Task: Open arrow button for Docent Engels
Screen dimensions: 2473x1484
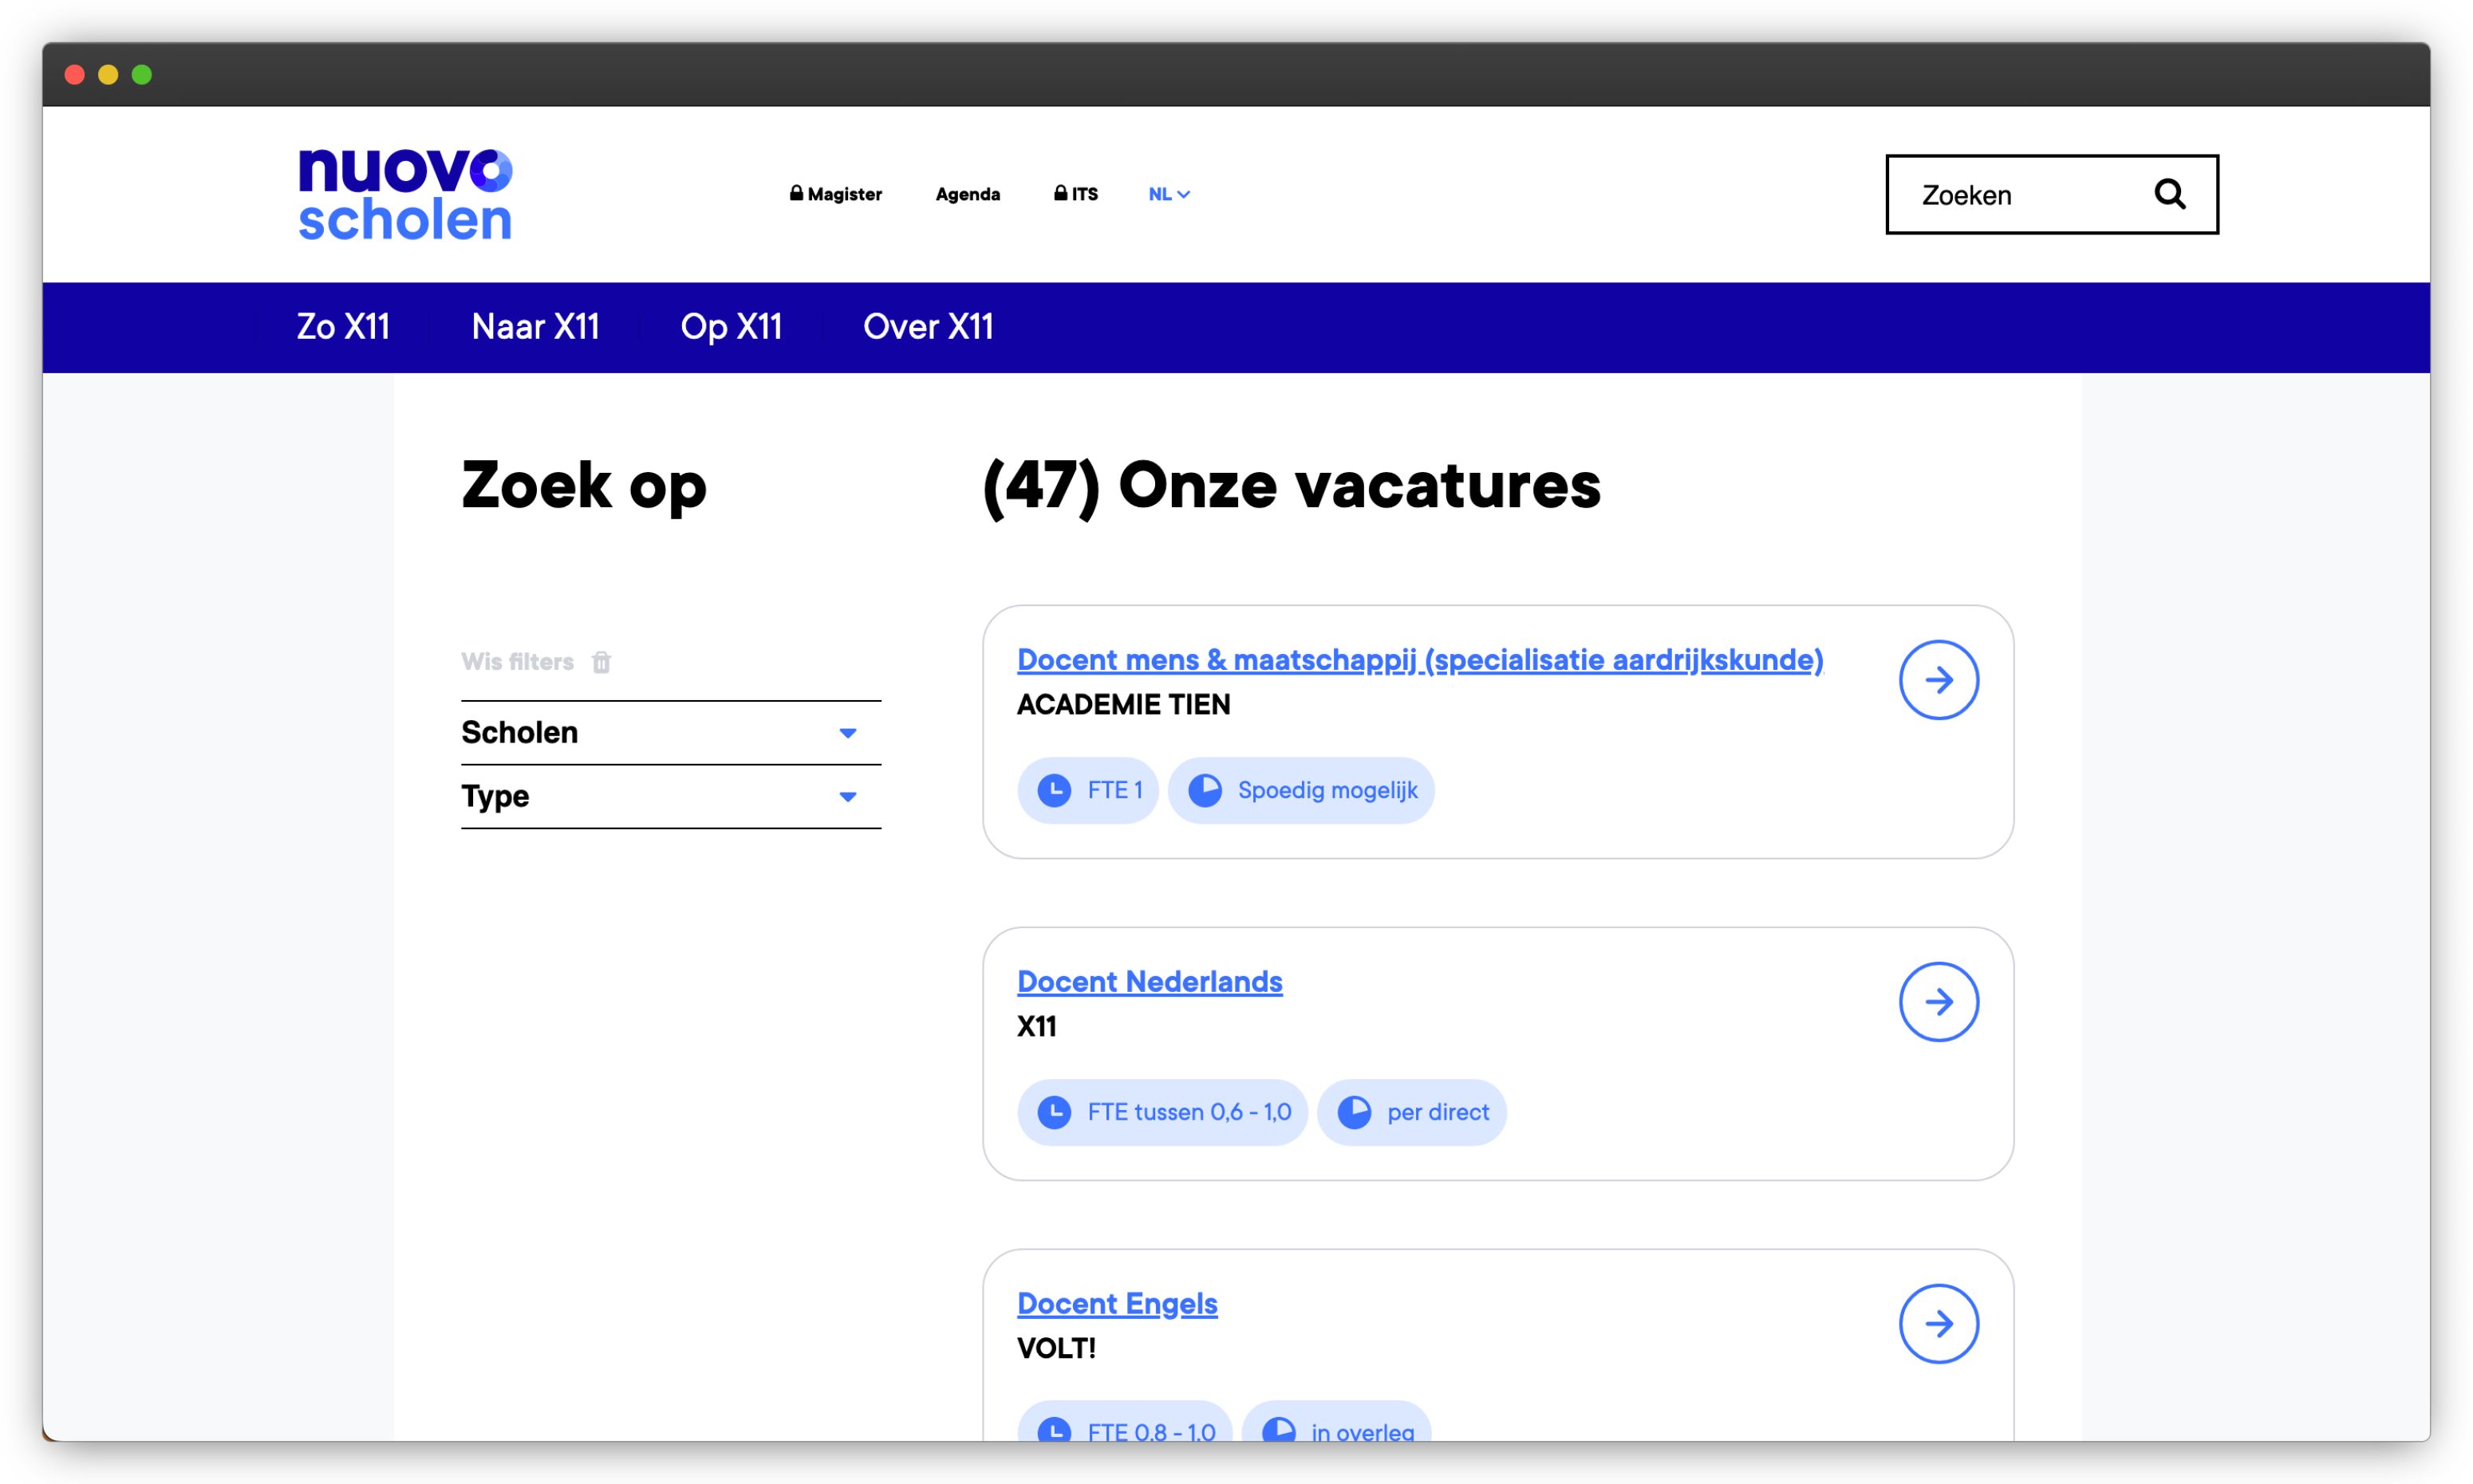Action: [x=1939, y=1324]
